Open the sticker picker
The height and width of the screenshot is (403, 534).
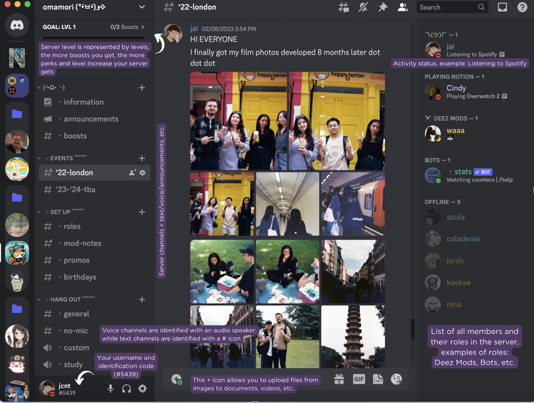(x=378, y=379)
